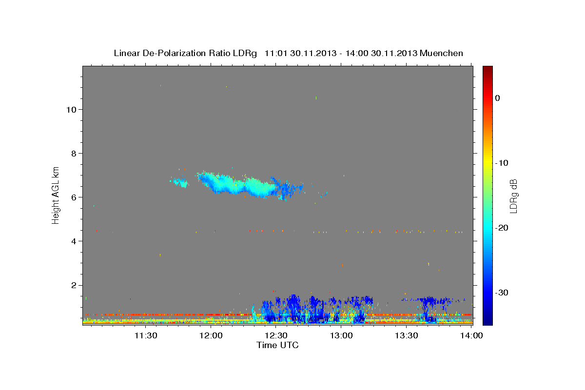The image size is (585, 390).
Task: Click the height tick label 10
Action: 71,109
